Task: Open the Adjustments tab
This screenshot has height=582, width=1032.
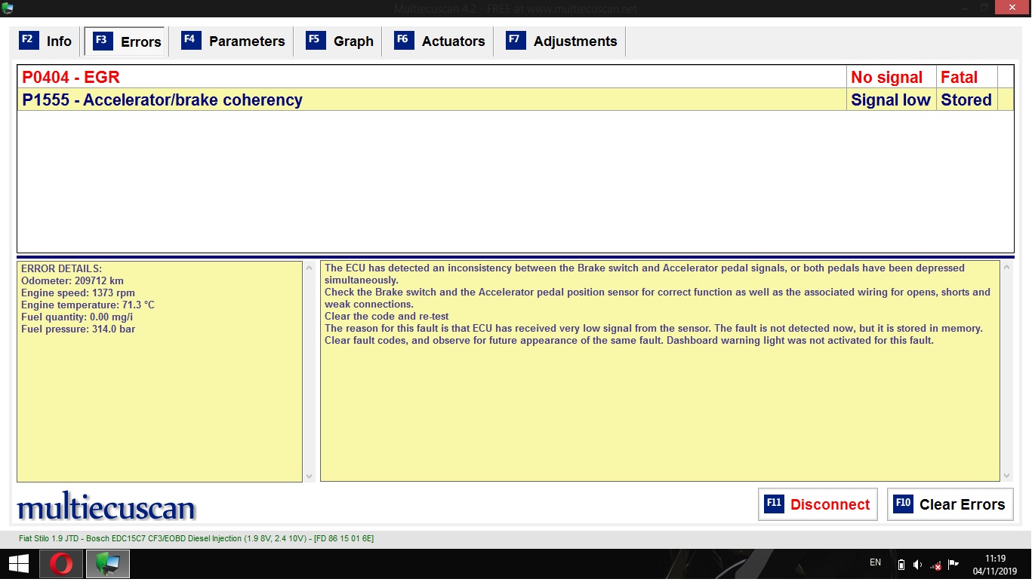Action: pos(562,41)
